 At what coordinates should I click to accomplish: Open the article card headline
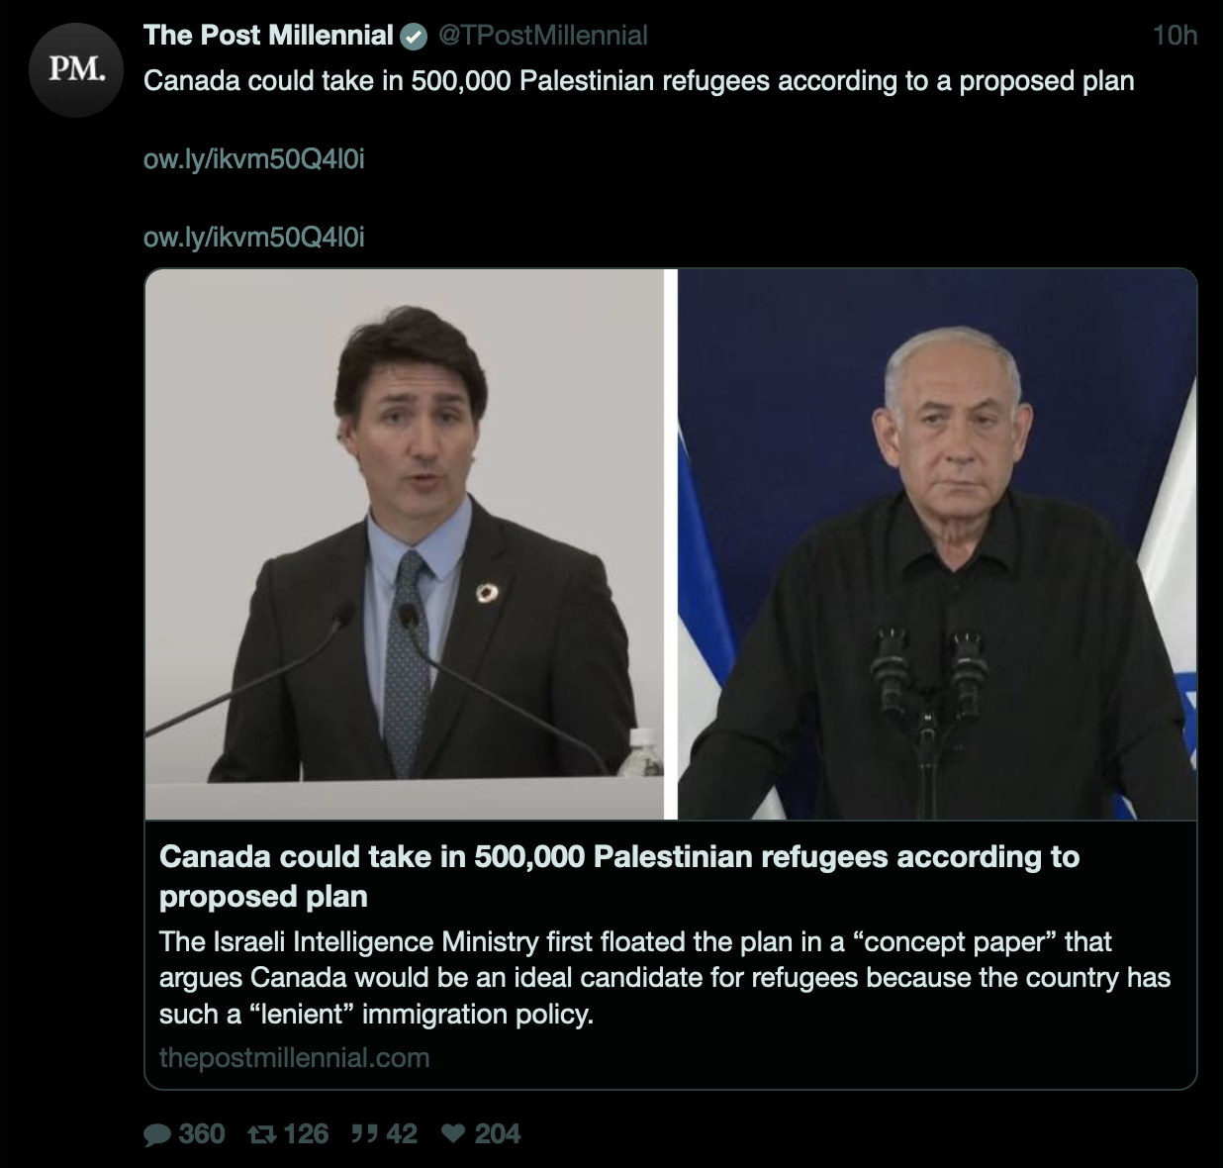tap(619, 876)
